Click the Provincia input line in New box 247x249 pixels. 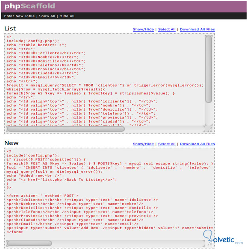(82, 216)
